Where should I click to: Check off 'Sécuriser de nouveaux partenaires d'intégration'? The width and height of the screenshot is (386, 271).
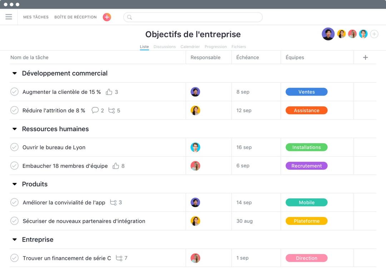point(14,221)
